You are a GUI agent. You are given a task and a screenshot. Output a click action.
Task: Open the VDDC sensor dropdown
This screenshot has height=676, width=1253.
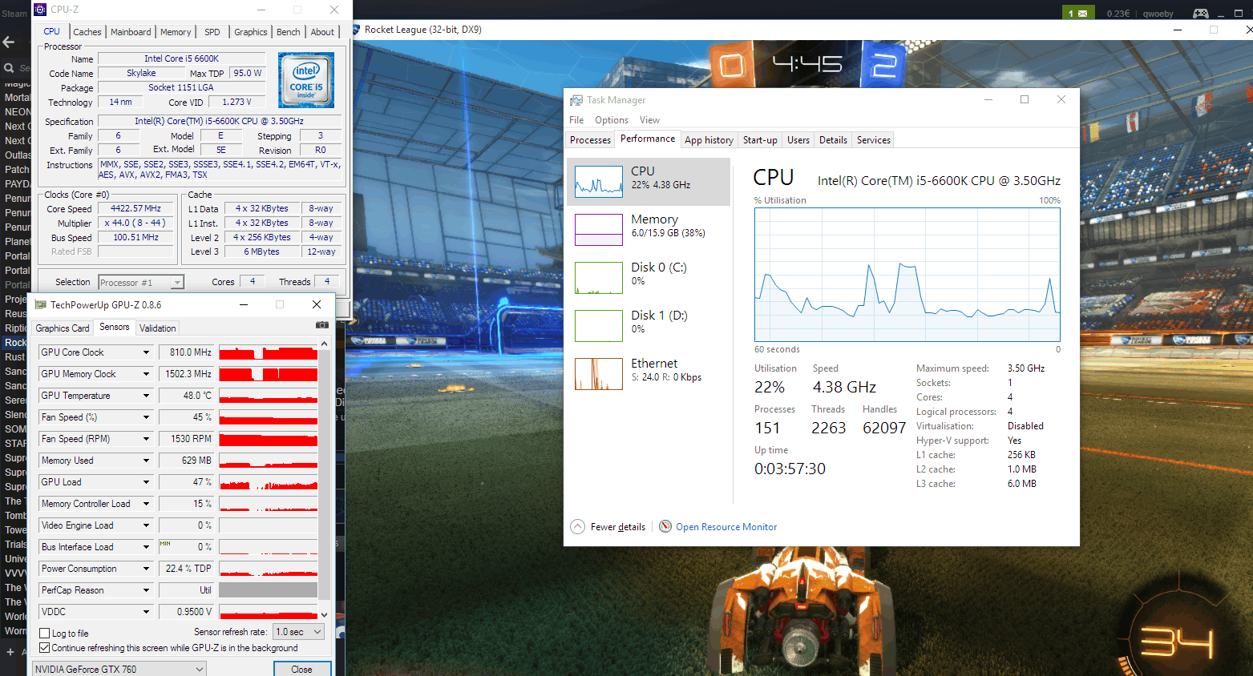pos(146,612)
